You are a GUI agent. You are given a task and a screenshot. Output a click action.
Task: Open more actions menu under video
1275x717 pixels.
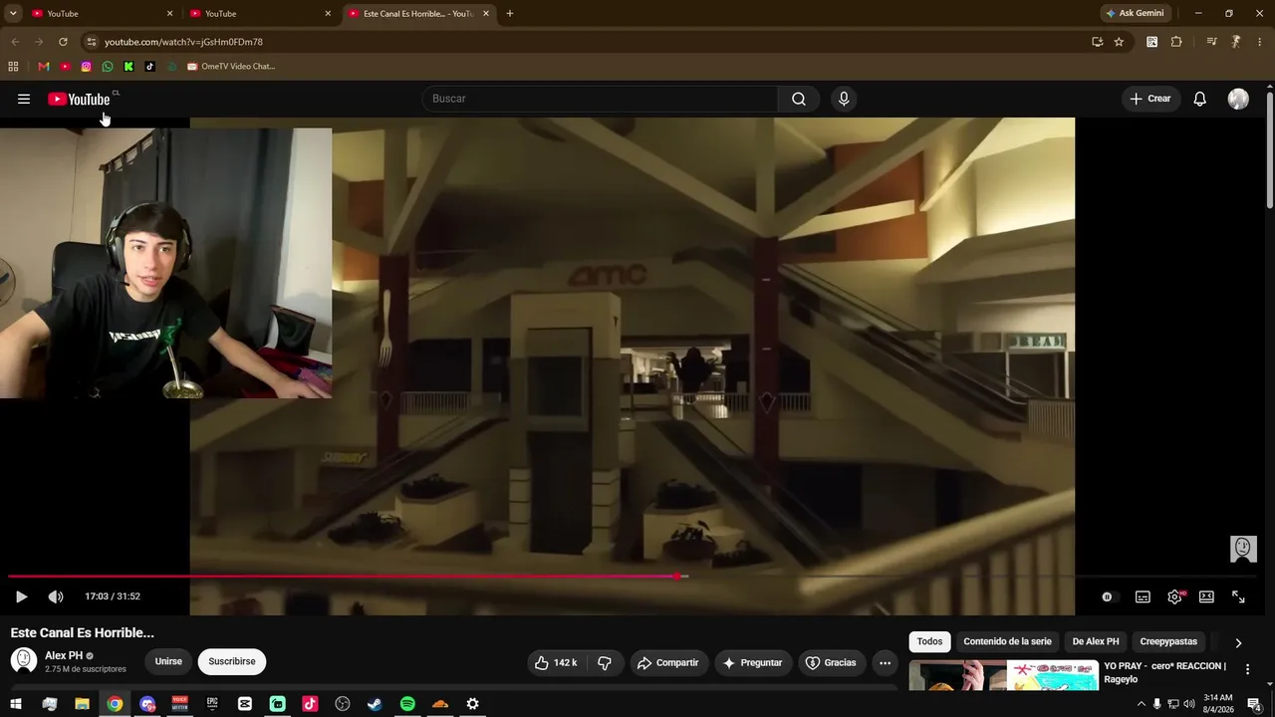point(885,662)
